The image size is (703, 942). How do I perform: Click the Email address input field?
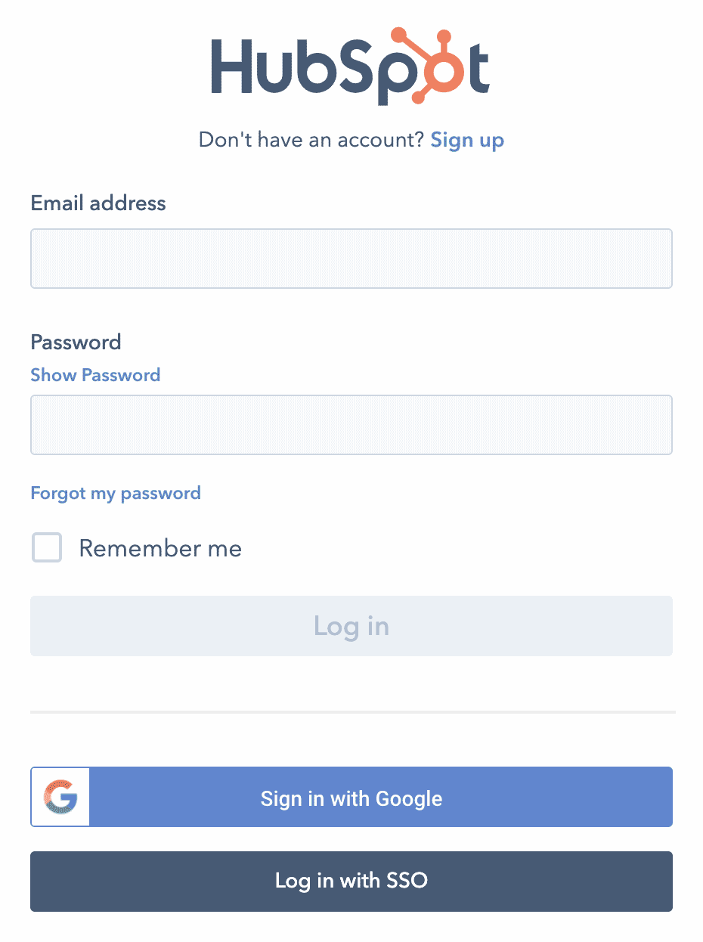click(351, 258)
